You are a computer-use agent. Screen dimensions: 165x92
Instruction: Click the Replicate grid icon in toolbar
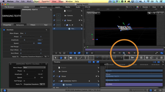(162, 57)
